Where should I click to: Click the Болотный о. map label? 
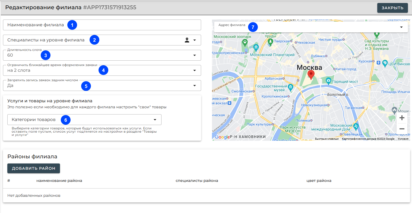coord(338,94)
